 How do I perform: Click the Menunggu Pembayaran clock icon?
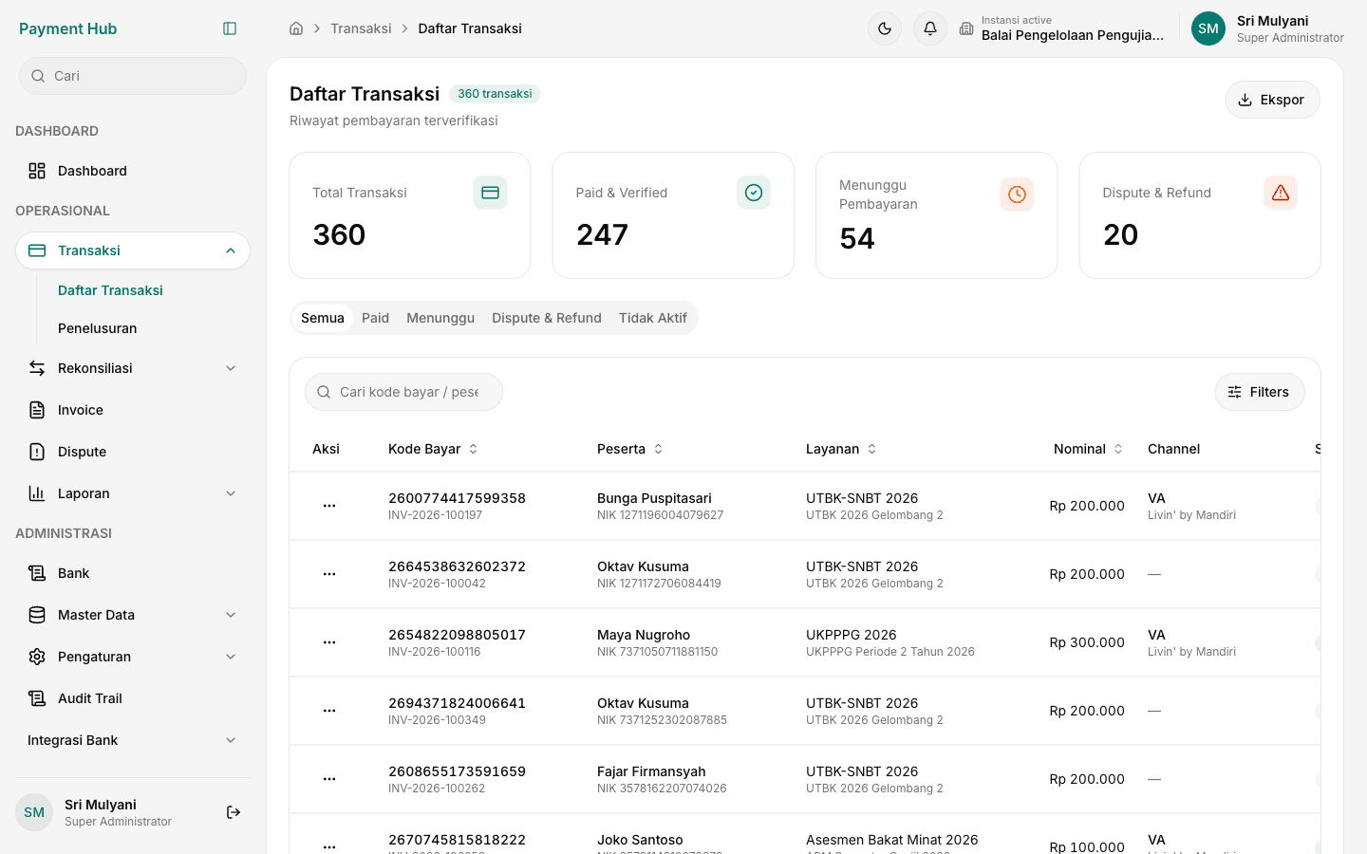pos(1017,195)
